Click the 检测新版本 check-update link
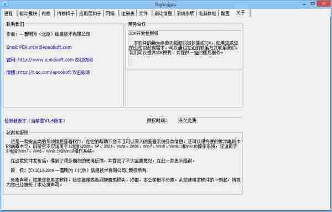332x212 pixels. [x=35, y=121]
